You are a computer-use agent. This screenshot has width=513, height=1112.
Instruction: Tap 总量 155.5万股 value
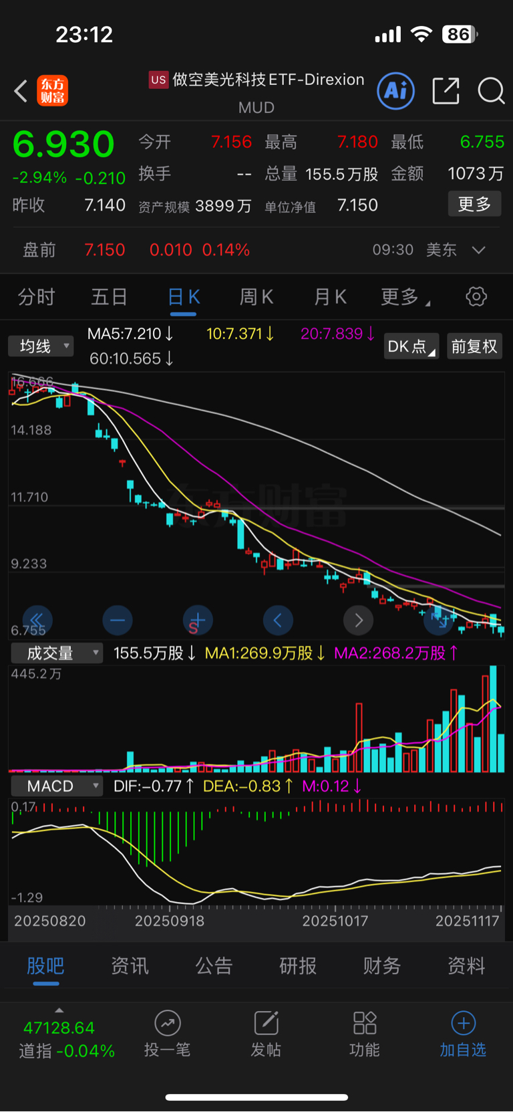click(x=342, y=175)
